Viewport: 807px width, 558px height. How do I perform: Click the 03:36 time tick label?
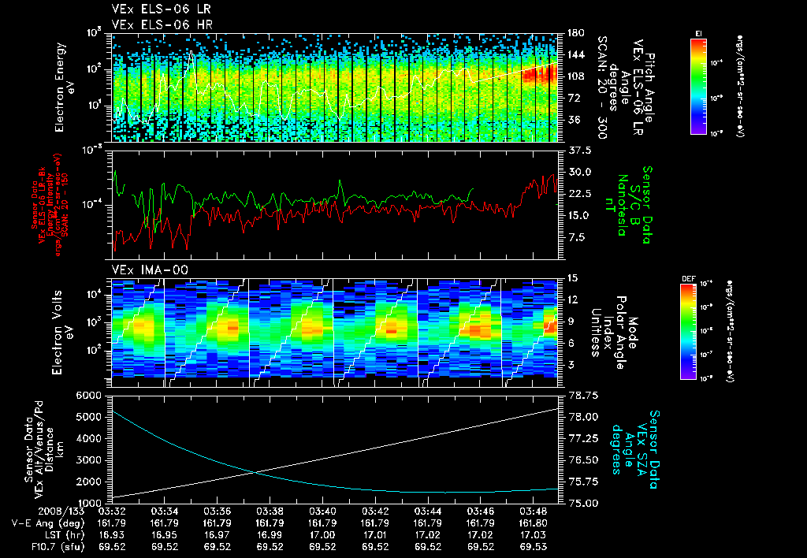(x=217, y=511)
